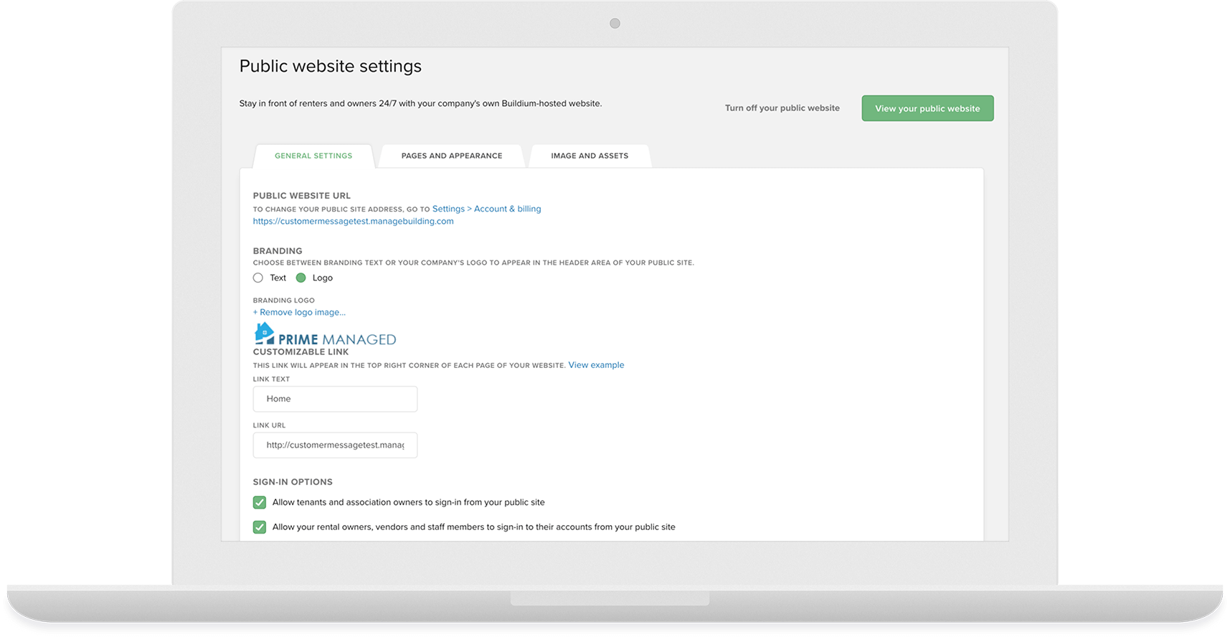Viewport: 1230px width, 637px height.
Task: Click the Branding section heading
Action: [x=278, y=251]
